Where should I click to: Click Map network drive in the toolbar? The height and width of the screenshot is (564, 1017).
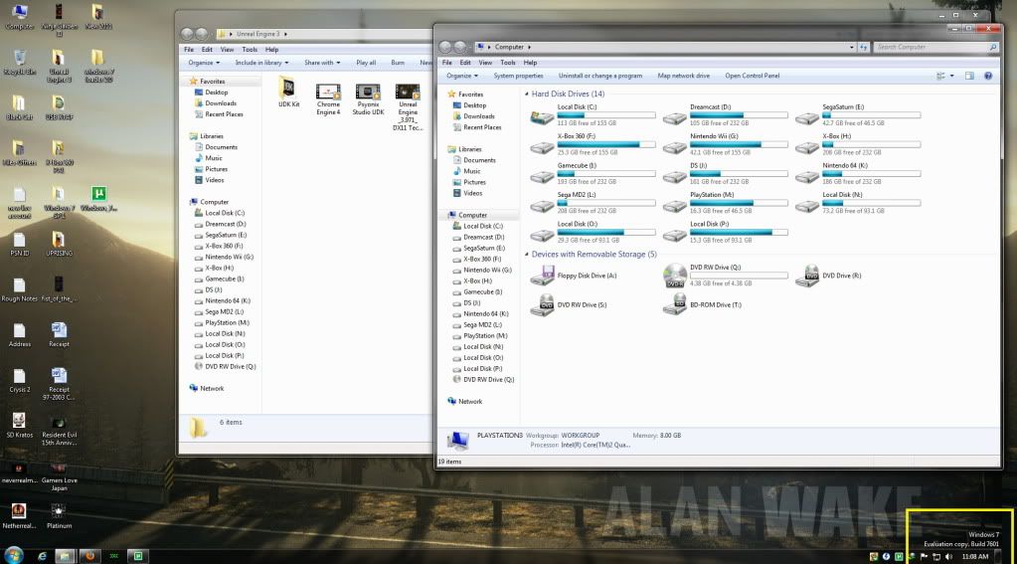click(683, 76)
